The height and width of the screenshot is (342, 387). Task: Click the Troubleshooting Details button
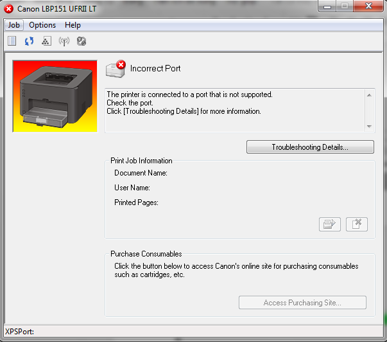coord(310,147)
